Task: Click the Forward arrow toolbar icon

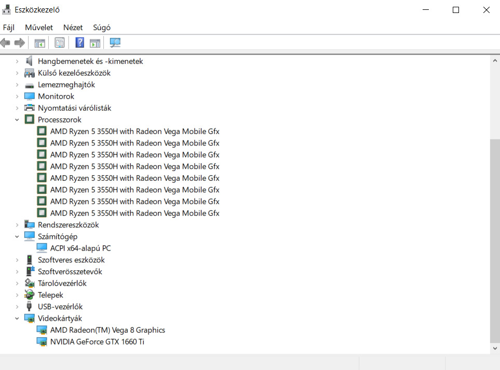Action: [20, 43]
